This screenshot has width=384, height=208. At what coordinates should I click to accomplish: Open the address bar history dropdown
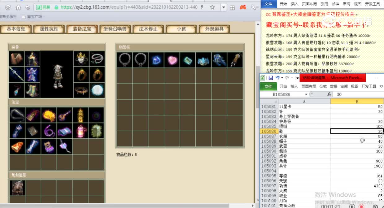(224, 7)
